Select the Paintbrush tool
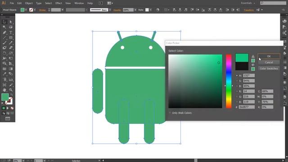This screenshot has height=162, width=288. 4,43
